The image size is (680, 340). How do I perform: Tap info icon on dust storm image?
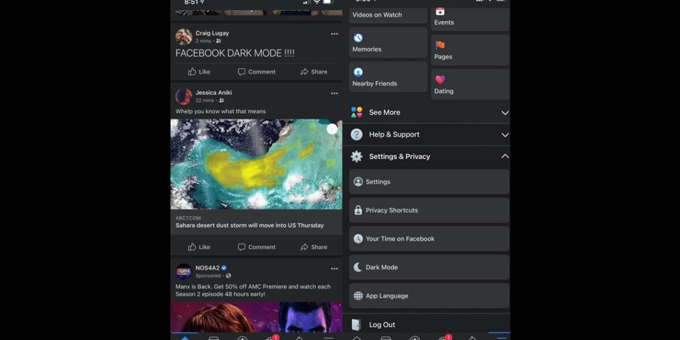(332, 129)
